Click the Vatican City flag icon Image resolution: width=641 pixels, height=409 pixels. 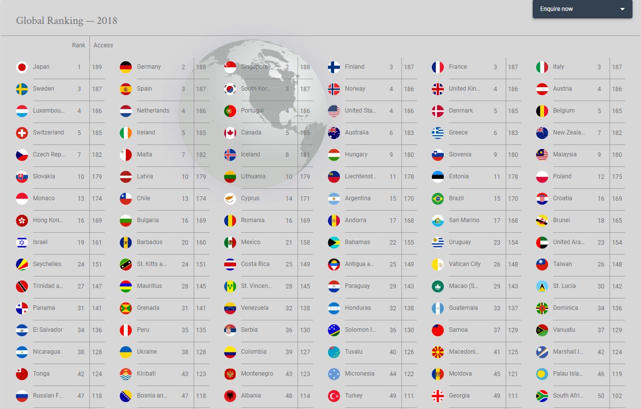pyautogui.click(x=438, y=265)
